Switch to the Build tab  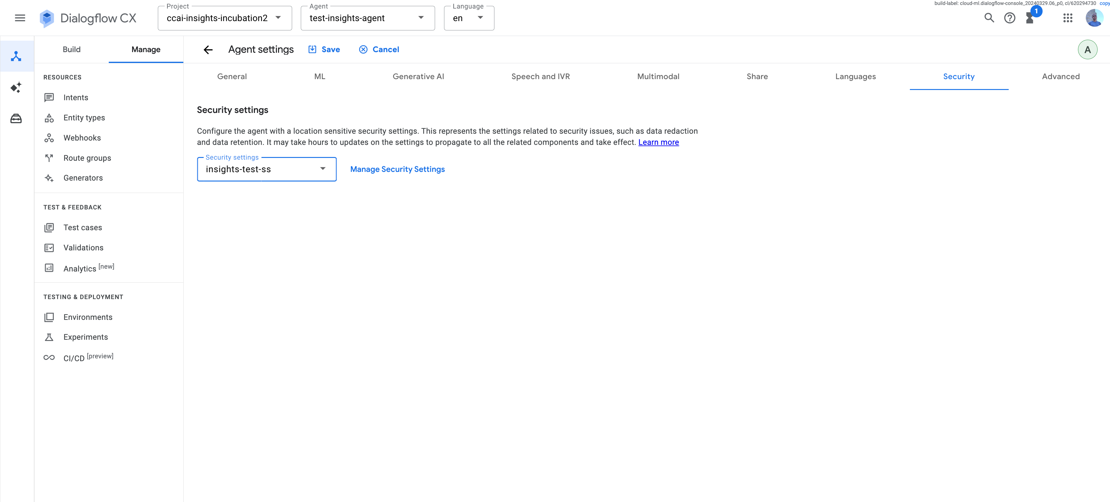(x=71, y=49)
